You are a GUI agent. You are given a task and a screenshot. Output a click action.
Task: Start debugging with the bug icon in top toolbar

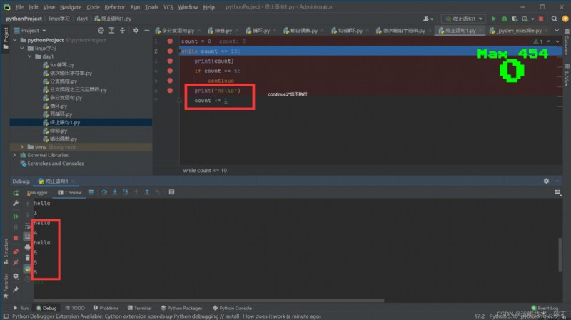[505, 19]
